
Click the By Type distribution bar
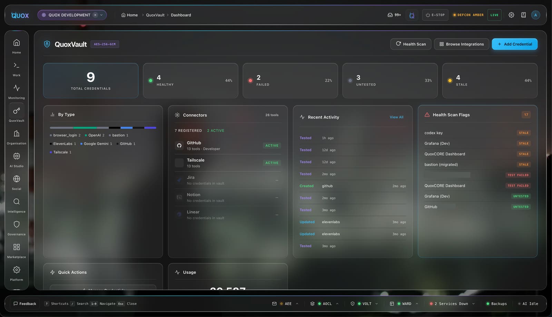103,128
